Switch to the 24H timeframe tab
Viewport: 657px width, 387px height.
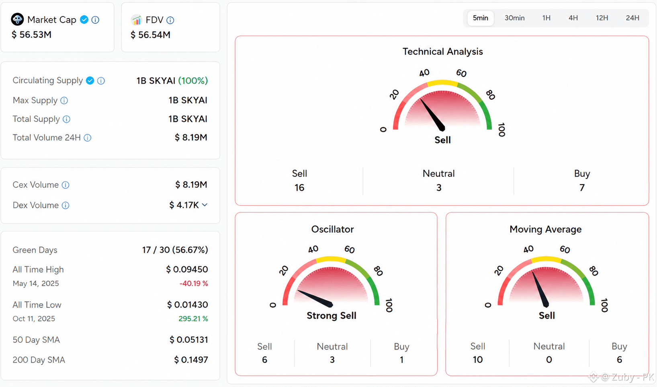click(x=632, y=18)
